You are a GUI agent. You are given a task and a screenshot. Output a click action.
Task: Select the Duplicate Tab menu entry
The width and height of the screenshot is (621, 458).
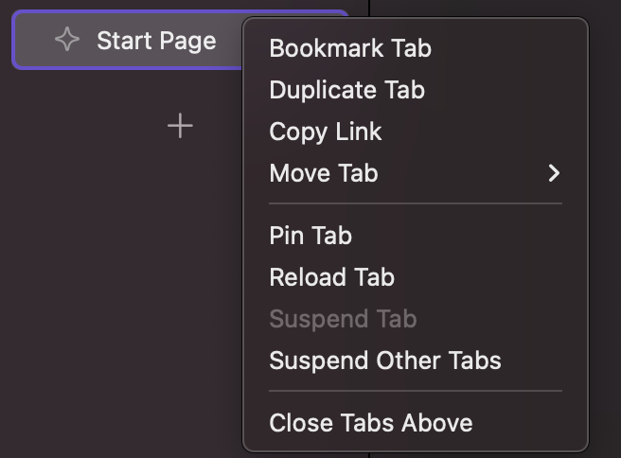(346, 90)
